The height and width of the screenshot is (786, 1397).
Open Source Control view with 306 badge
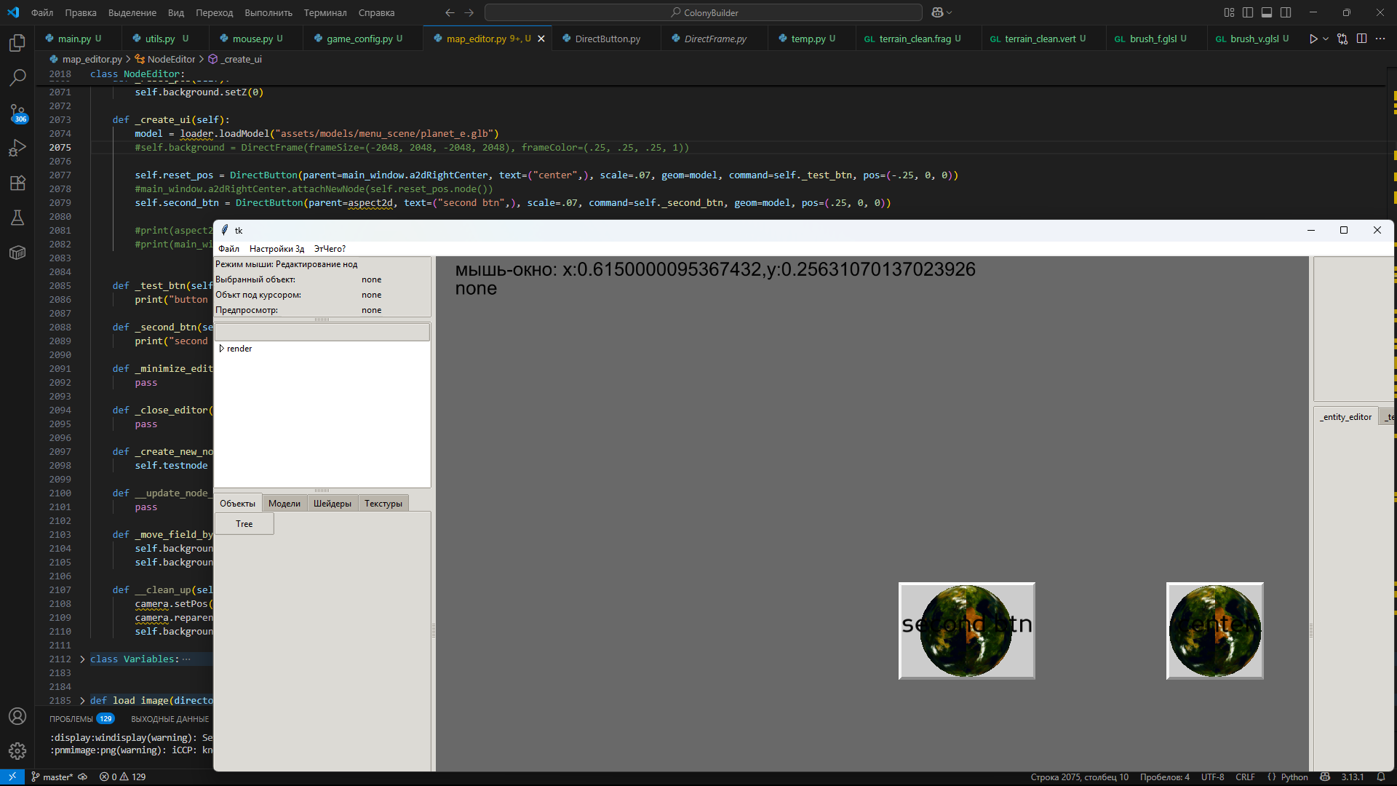click(17, 113)
